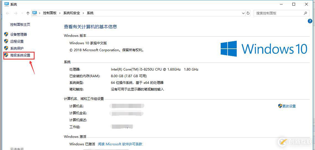Click the back navigation arrow
This screenshot has height=150, width=315.
coord(7,13)
